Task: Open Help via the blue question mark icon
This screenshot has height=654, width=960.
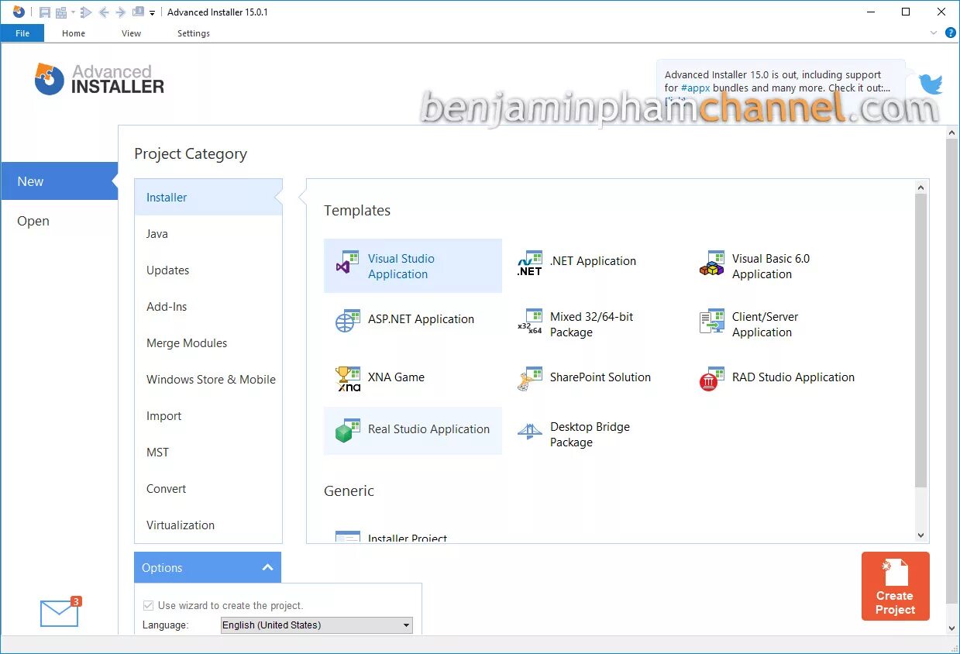Action: coord(951,33)
